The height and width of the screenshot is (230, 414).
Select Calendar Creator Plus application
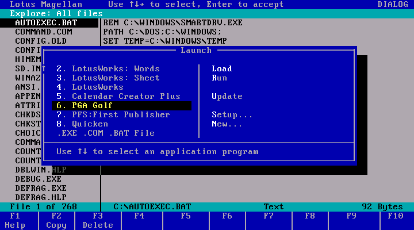coord(118,97)
